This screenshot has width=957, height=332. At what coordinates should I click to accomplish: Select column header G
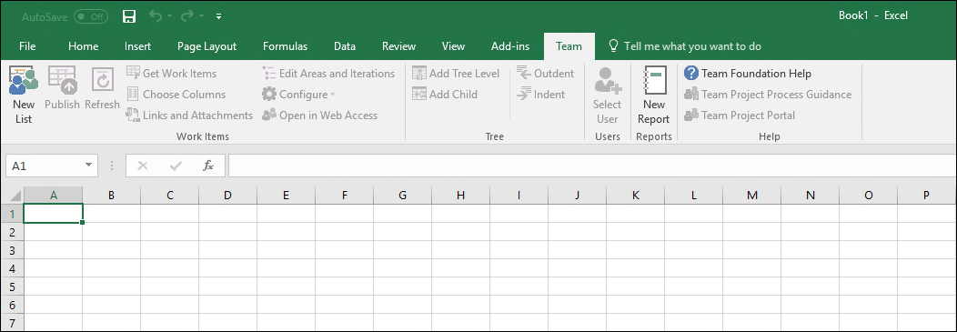[402, 196]
